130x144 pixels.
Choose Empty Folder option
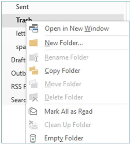(64, 138)
